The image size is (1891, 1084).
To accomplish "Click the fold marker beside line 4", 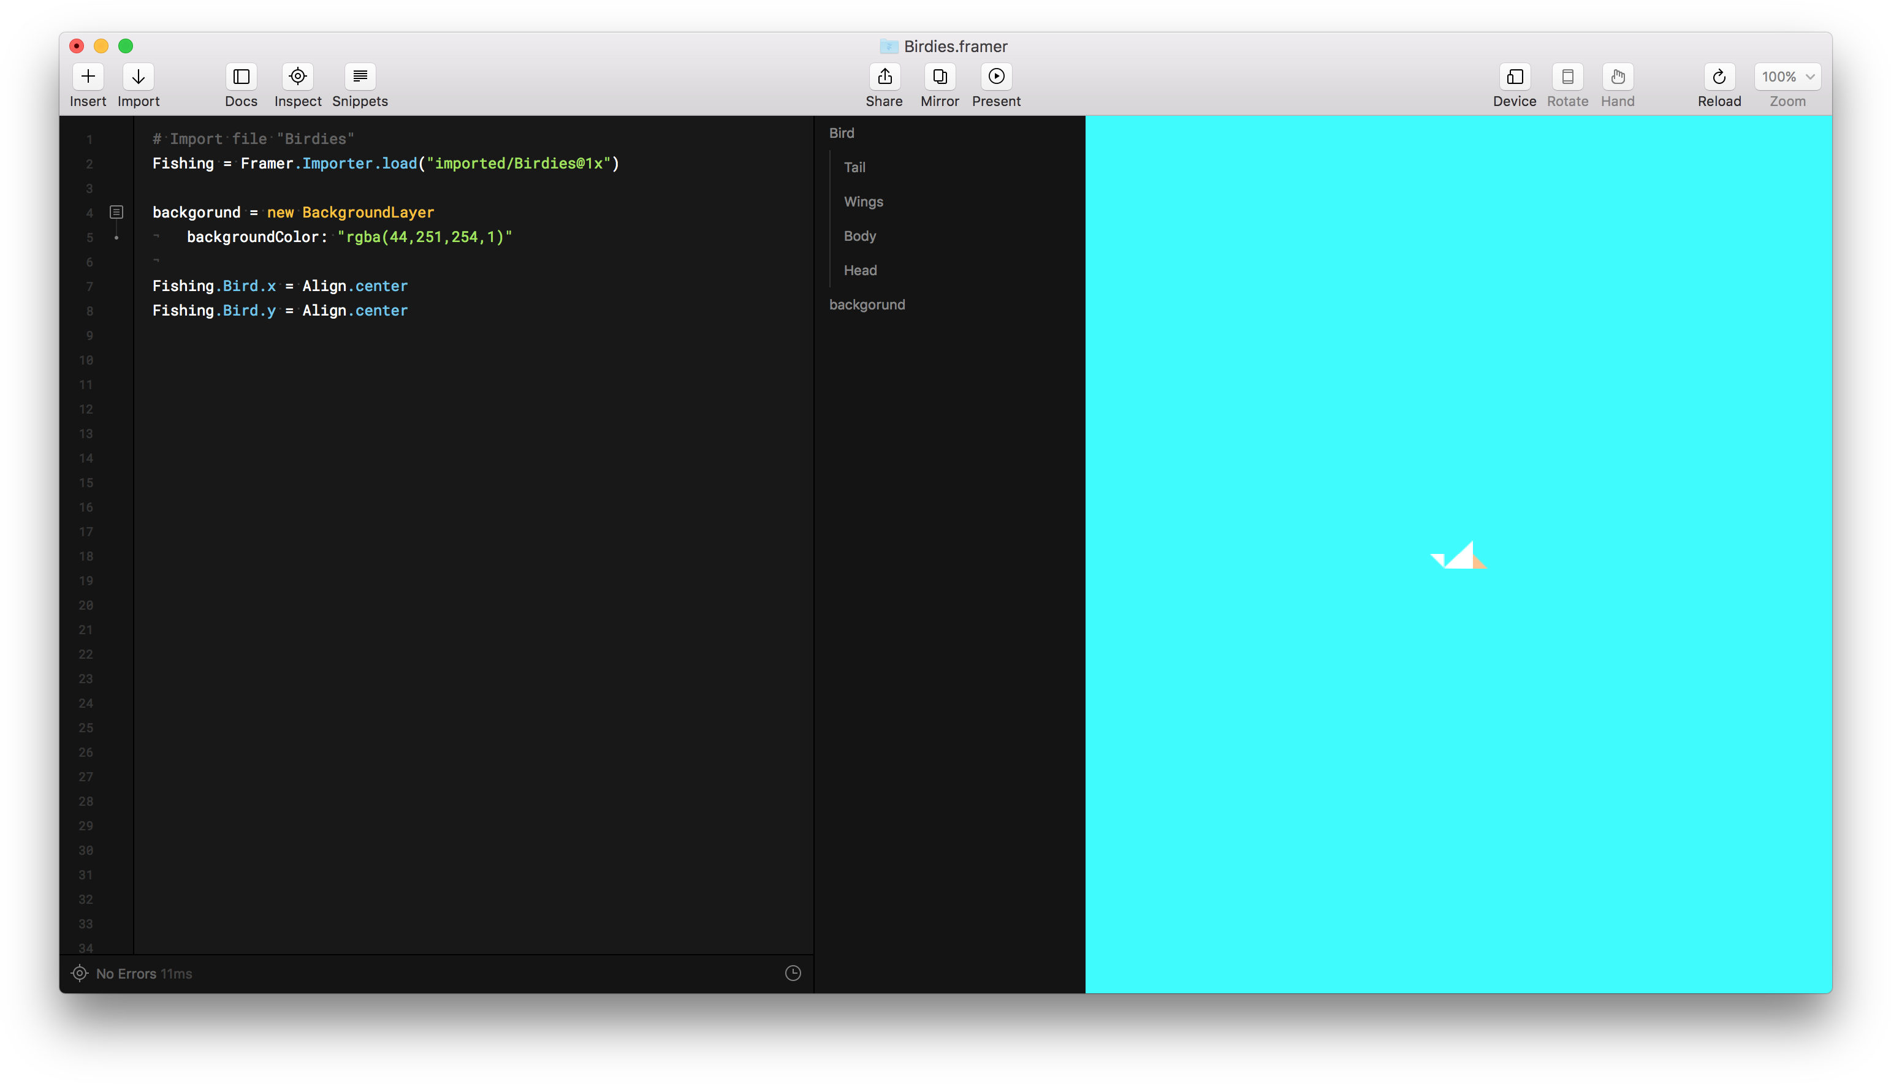I will (116, 212).
